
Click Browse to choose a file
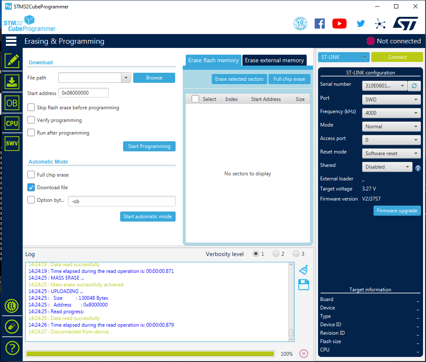[154, 78]
